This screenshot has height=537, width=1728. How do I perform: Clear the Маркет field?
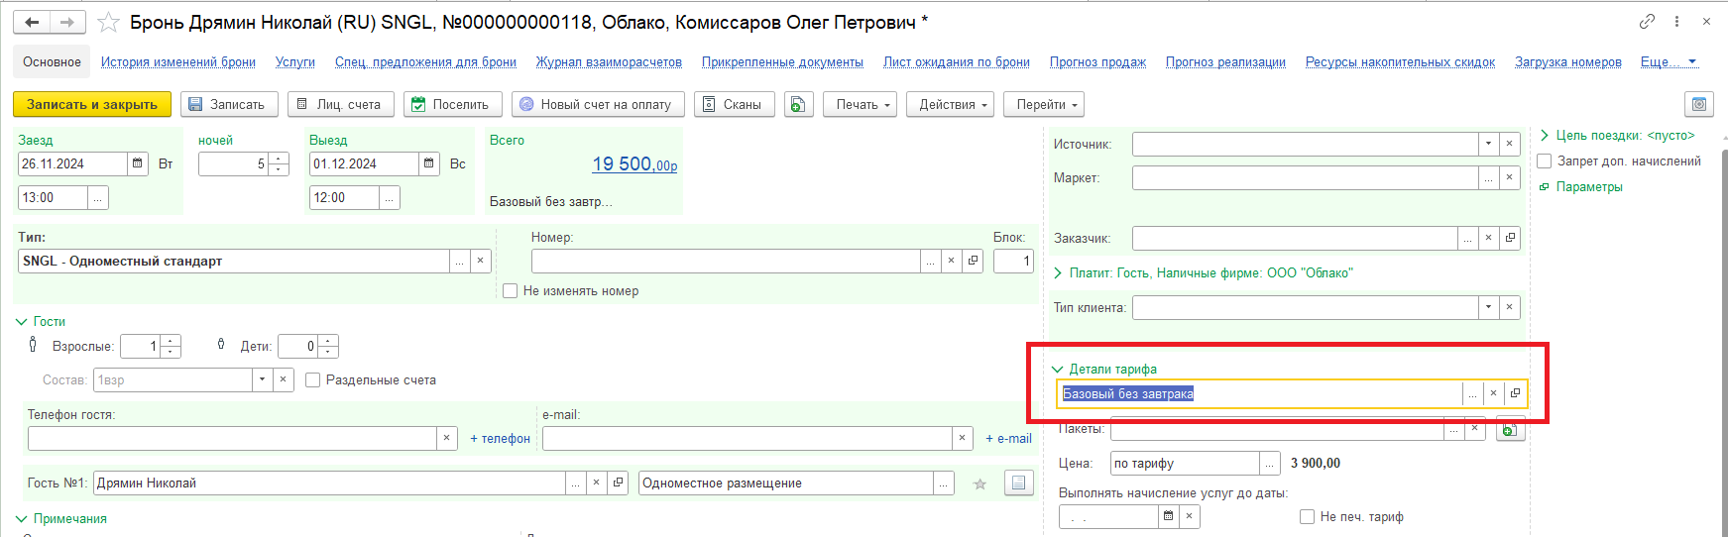(x=1509, y=177)
